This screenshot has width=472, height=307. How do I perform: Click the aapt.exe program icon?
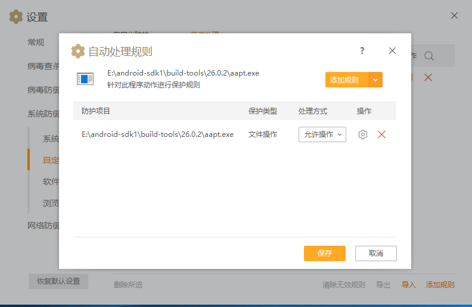point(85,79)
